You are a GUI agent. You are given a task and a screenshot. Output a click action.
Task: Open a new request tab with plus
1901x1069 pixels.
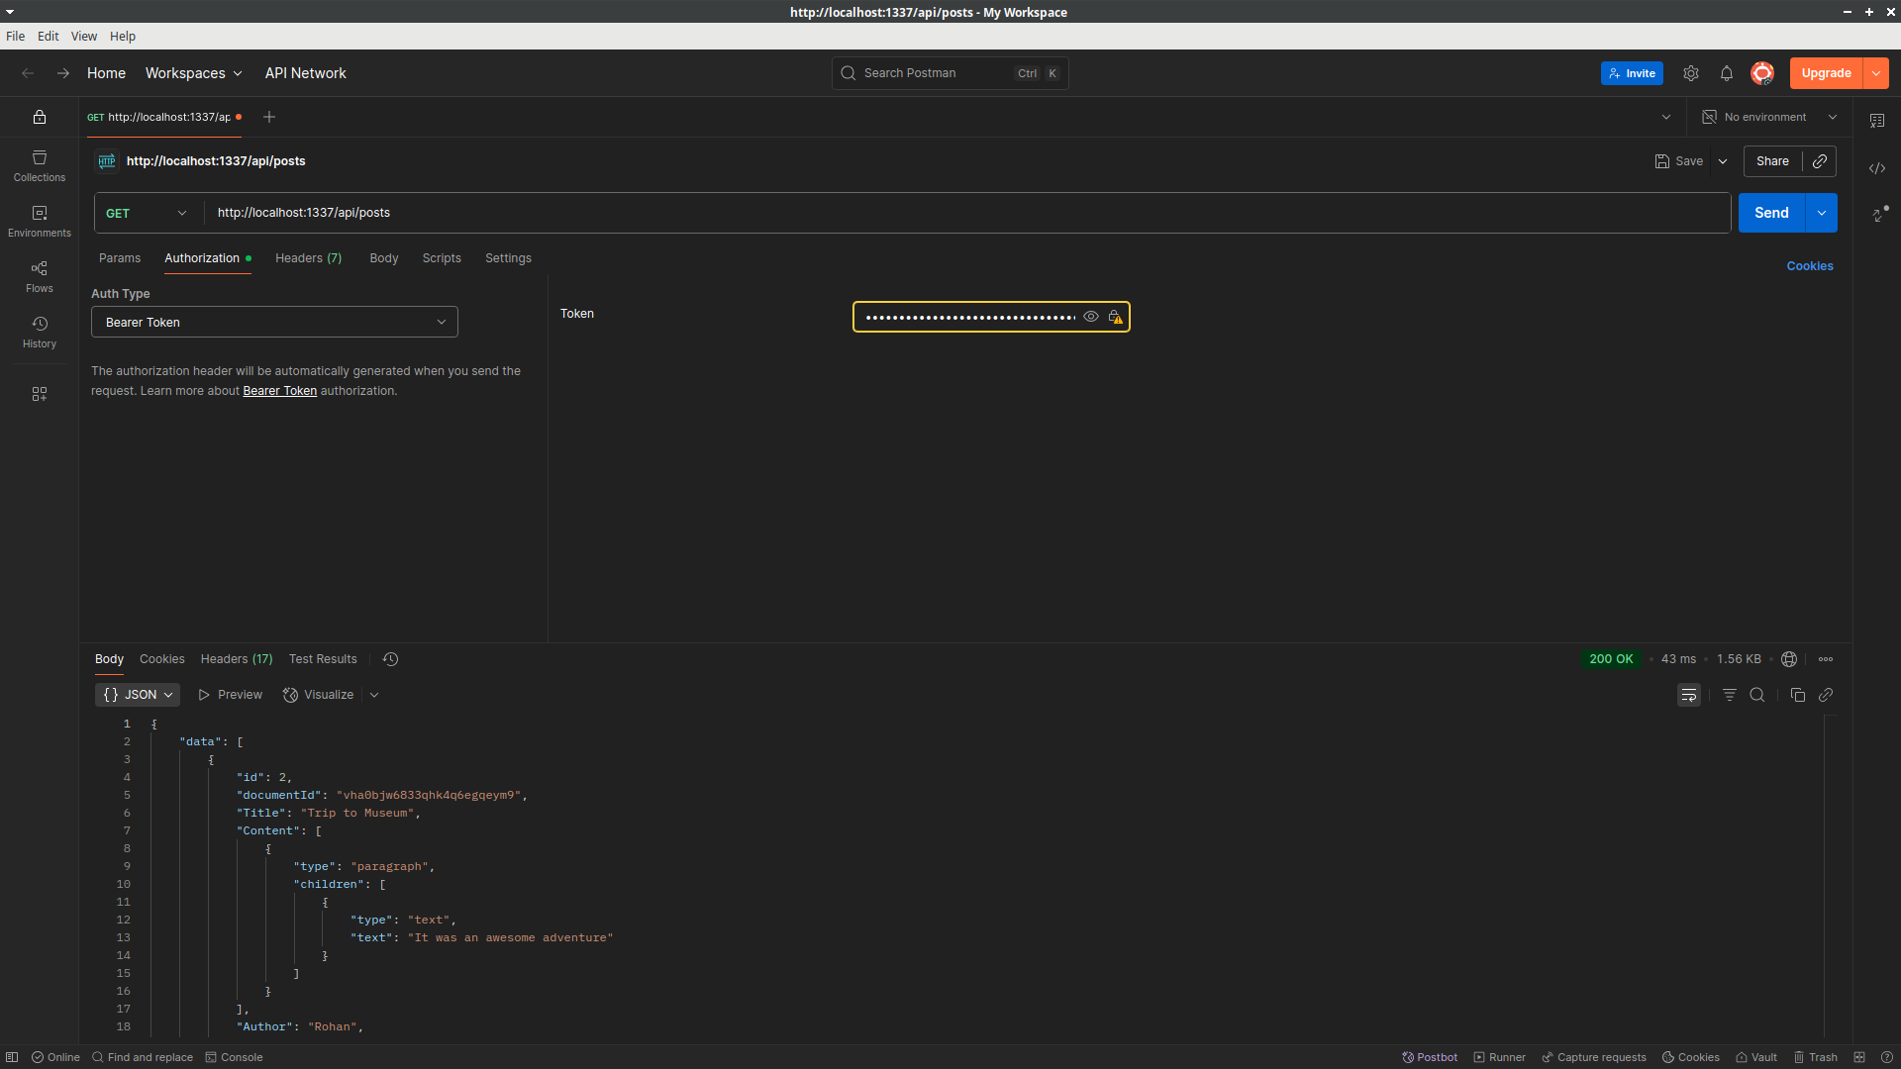(x=269, y=117)
